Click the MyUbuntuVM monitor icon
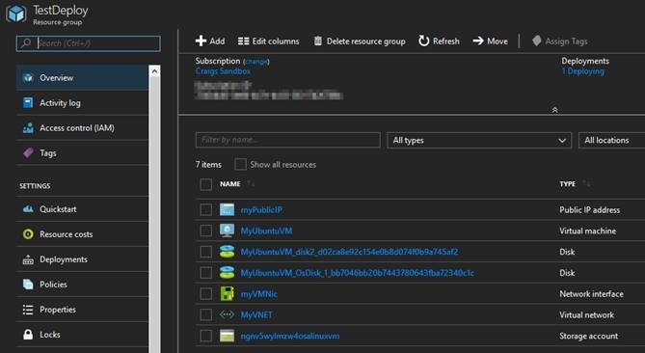This screenshot has height=353, width=645. [227, 231]
